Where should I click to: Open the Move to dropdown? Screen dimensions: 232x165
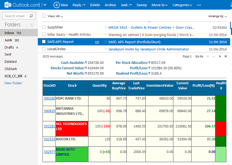coord(160,5)
